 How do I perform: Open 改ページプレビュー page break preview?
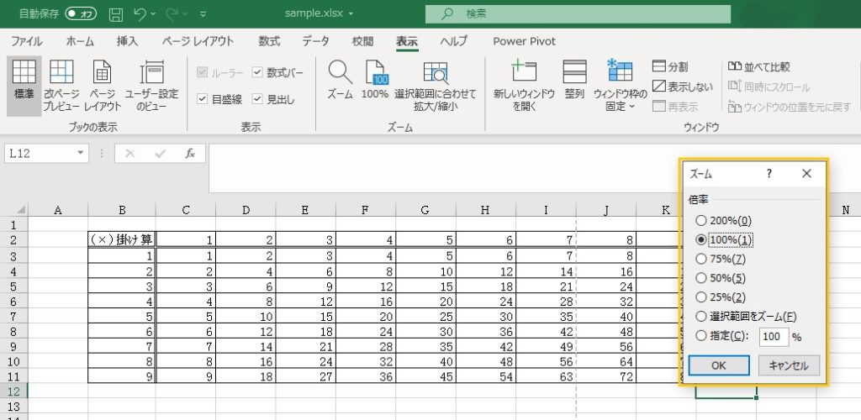(61, 72)
